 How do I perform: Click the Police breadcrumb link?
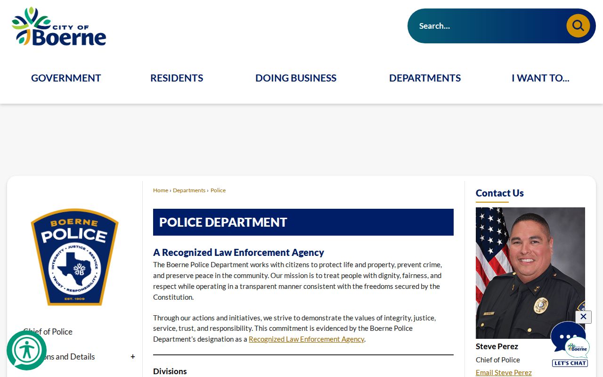(x=218, y=190)
